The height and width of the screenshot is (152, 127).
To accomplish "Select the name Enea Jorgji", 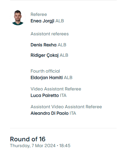I will point(42,21).
